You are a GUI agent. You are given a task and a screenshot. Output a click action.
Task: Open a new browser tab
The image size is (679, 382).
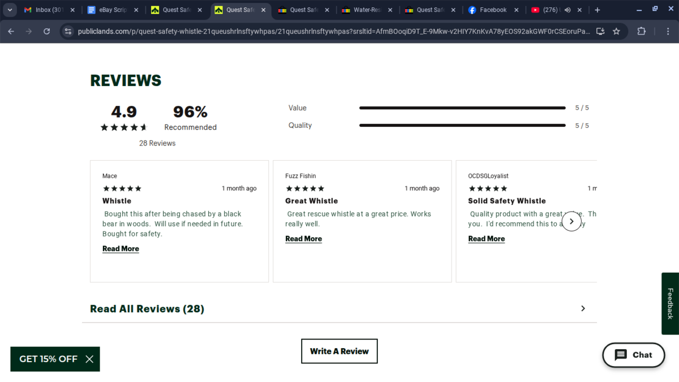[x=597, y=10]
